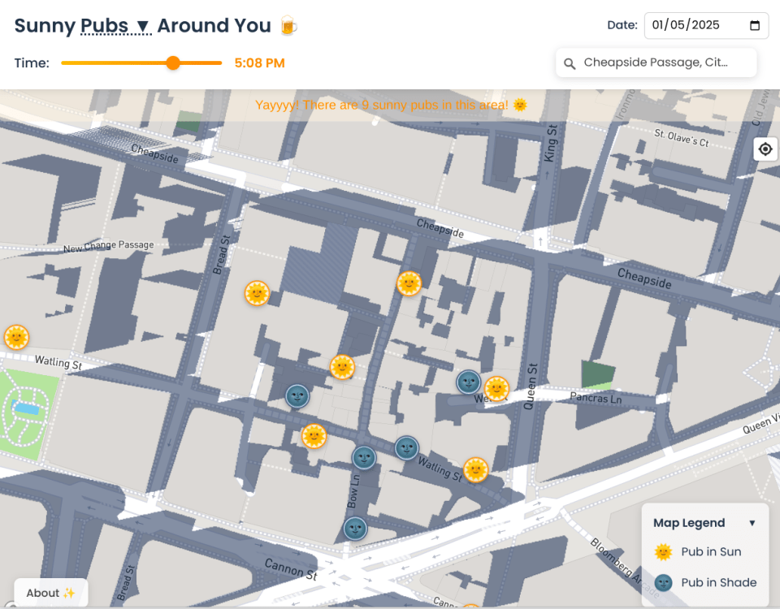This screenshot has width=780, height=609.
Task: Collapse the Map Legend panel arrow
Action: pyautogui.click(x=752, y=523)
